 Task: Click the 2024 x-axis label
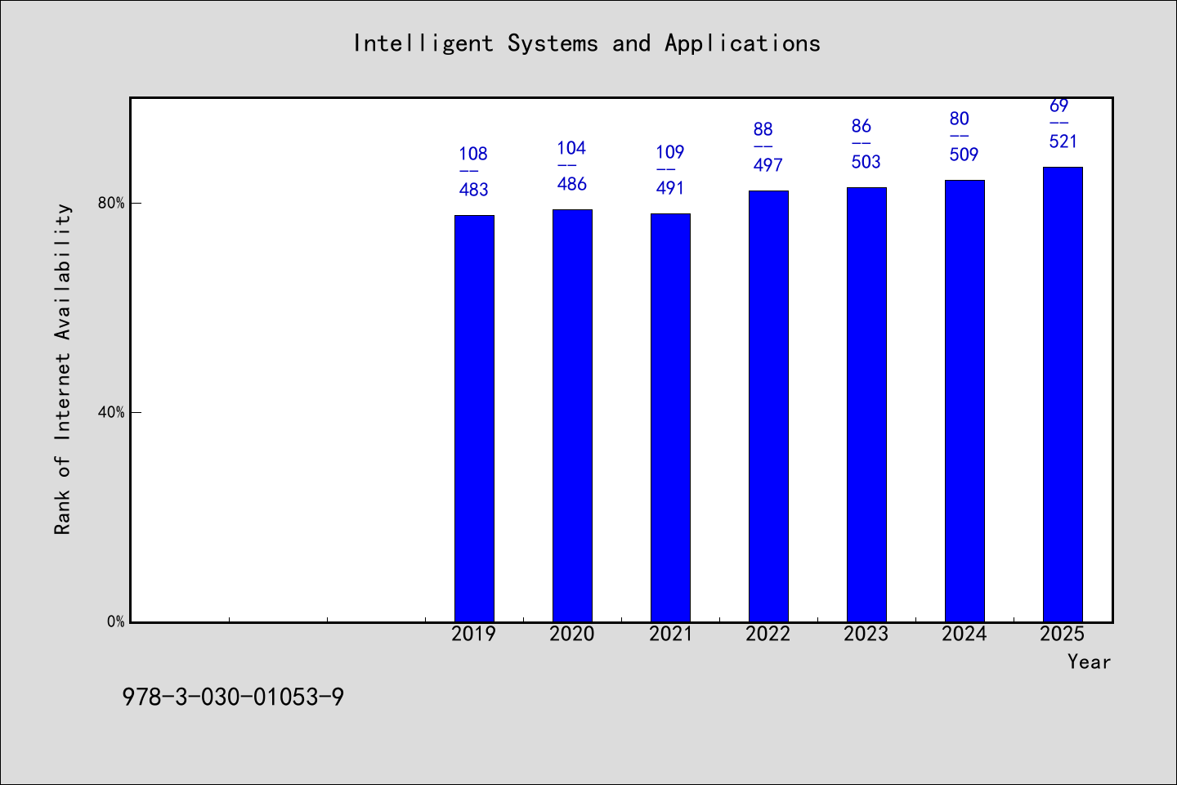pyautogui.click(x=964, y=634)
